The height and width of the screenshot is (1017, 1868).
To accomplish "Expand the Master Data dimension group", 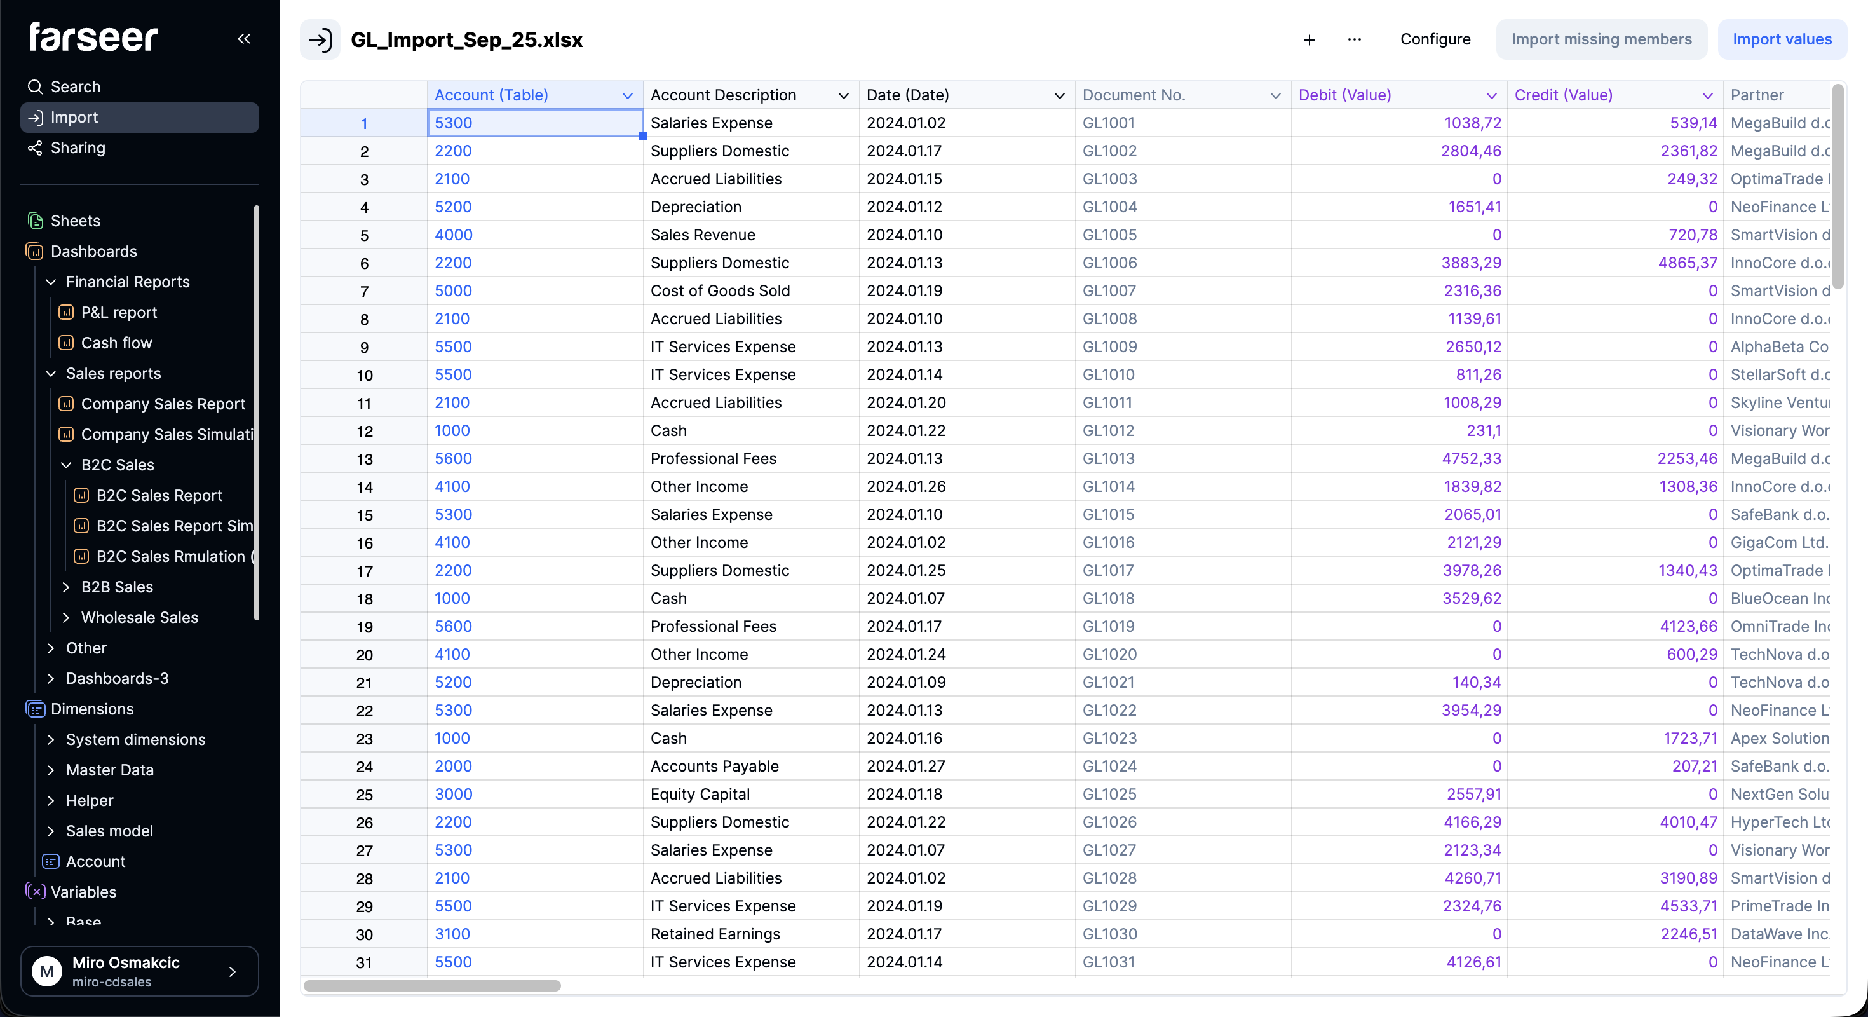I will pos(51,770).
